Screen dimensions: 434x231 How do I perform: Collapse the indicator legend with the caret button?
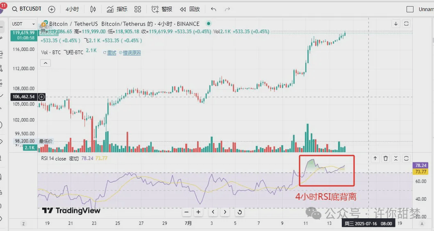[45, 63]
